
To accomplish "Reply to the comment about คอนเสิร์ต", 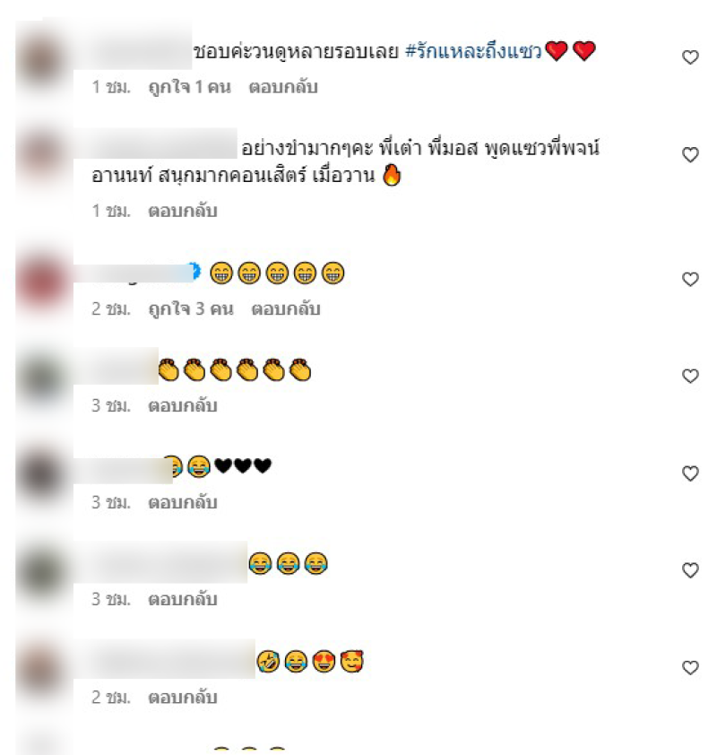I will (183, 211).
